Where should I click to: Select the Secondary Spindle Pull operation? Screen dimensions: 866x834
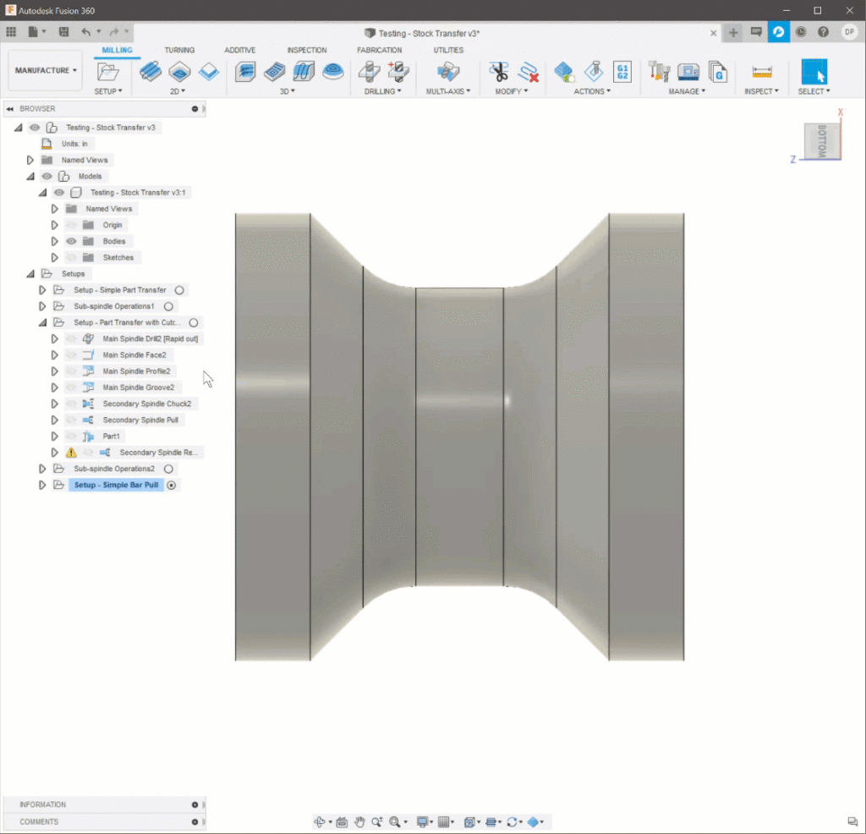click(140, 420)
